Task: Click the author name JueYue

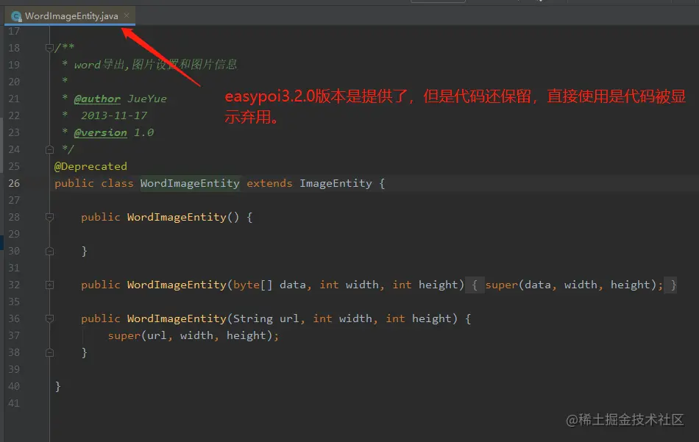Action: coord(147,99)
